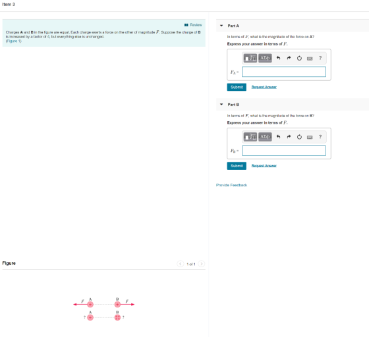The image size is (369, 337).
Task: Open Greek symbols palette in Part B
Action: click(265, 137)
